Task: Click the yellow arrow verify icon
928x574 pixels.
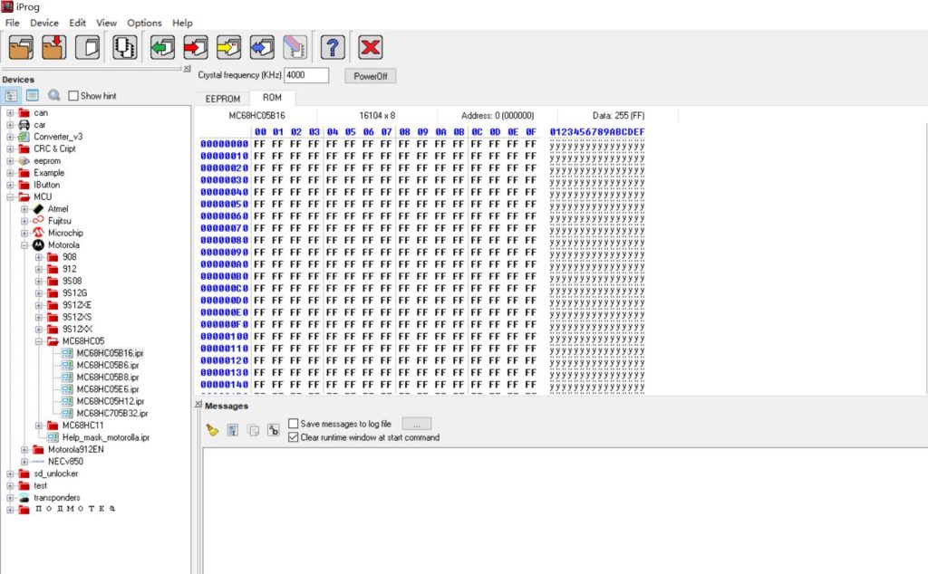Action: pos(228,47)
